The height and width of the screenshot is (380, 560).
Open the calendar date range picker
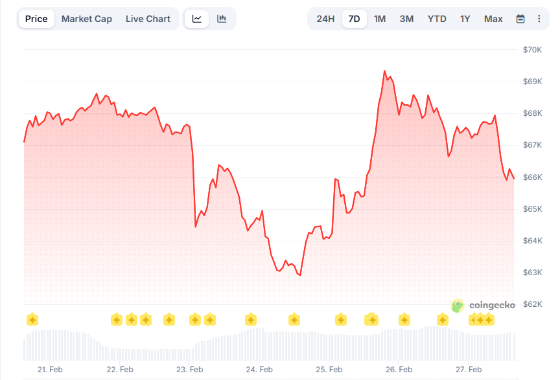[520, 19]
